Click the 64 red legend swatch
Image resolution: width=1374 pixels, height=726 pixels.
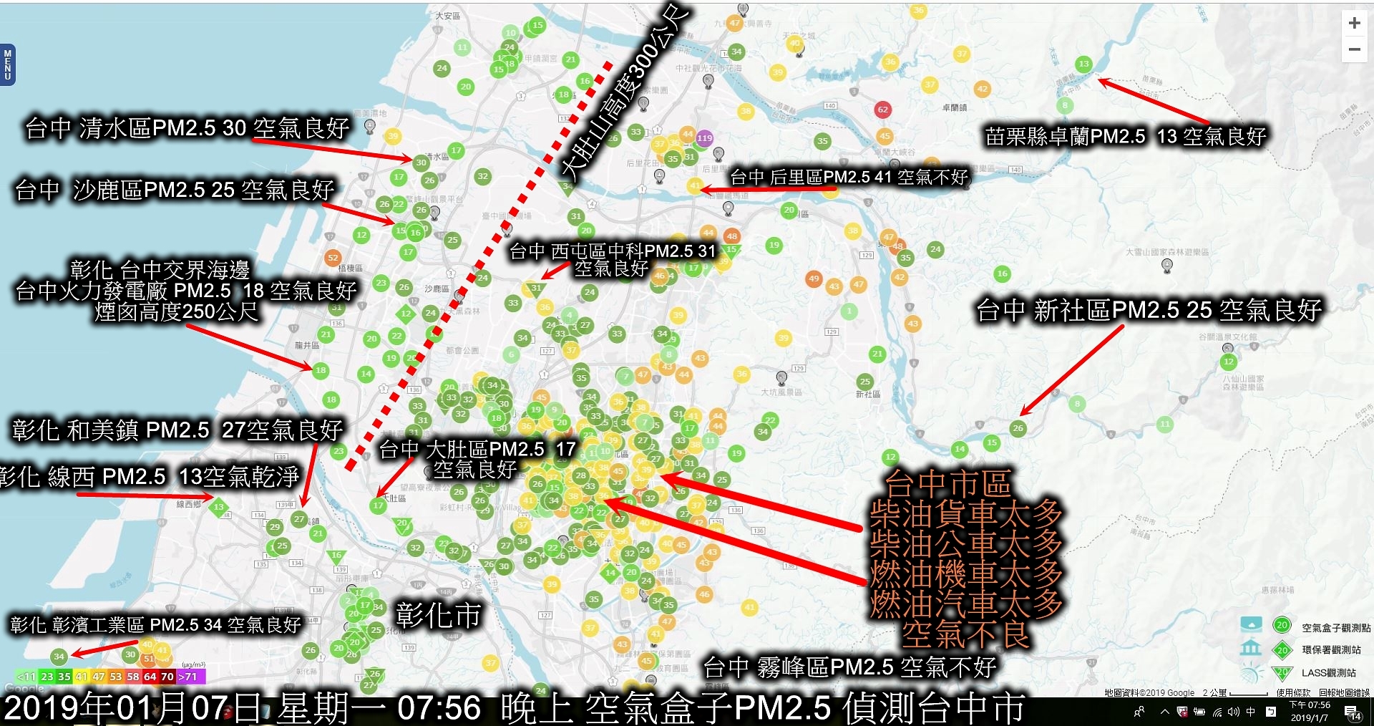tap(150, 676)
